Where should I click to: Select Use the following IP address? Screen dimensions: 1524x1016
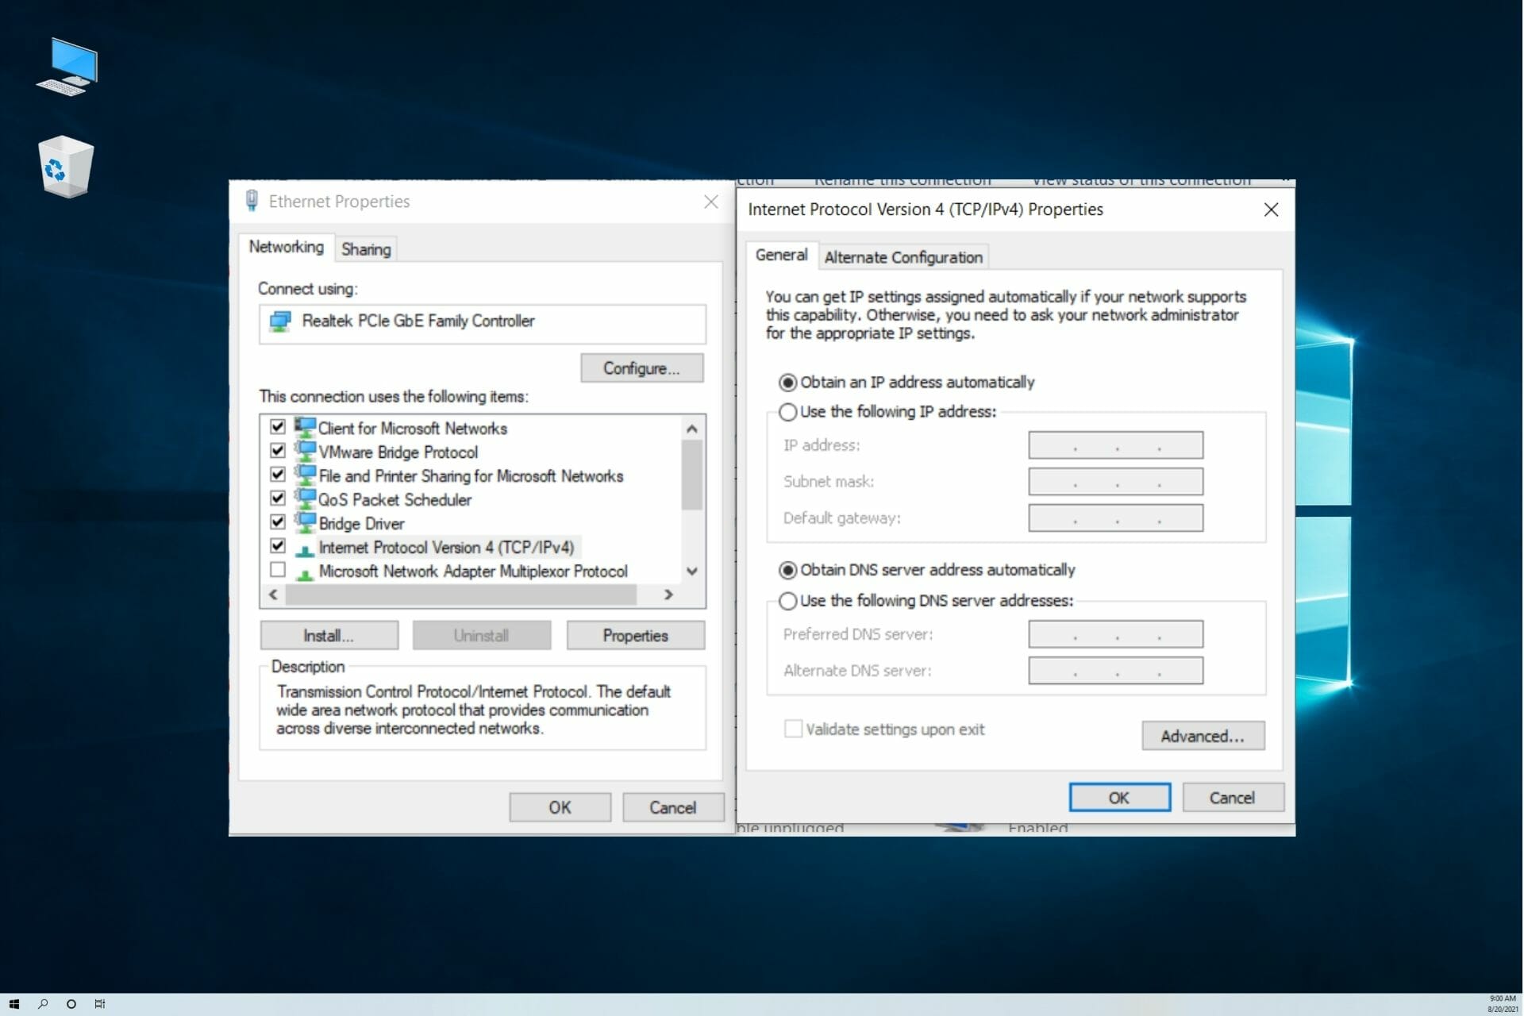(787, 412)
